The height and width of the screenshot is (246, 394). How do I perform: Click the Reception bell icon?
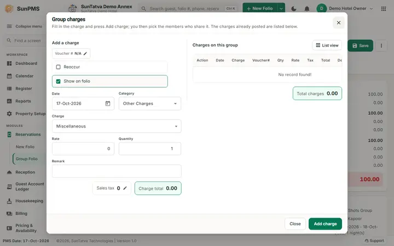pyautogui.click(x=9, y=172)
